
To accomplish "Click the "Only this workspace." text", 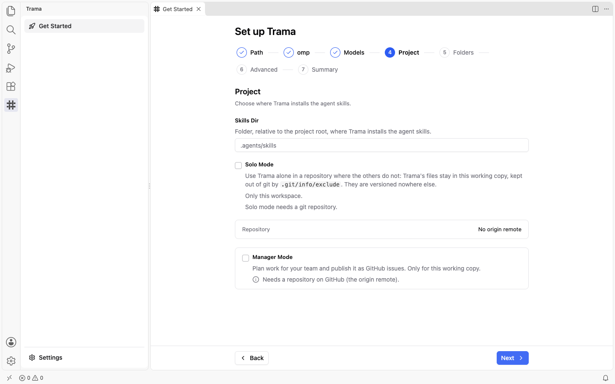I will (274, 196).
